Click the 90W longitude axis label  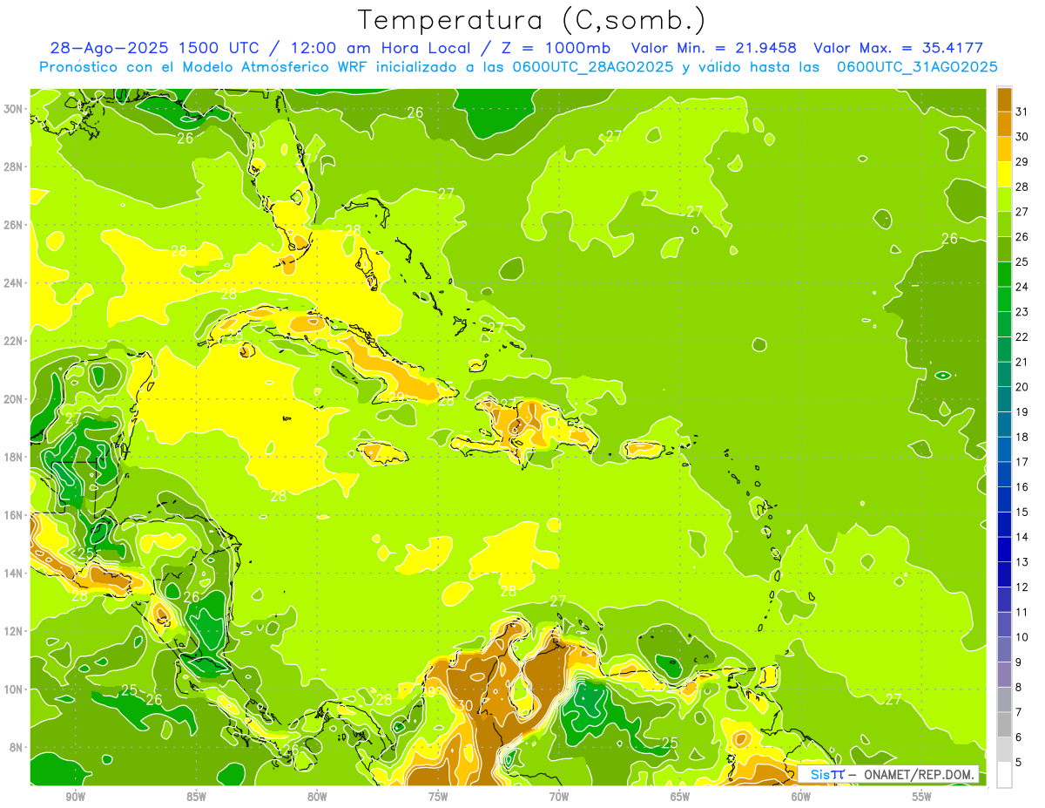pyautogui.click(x=75, y=797)
